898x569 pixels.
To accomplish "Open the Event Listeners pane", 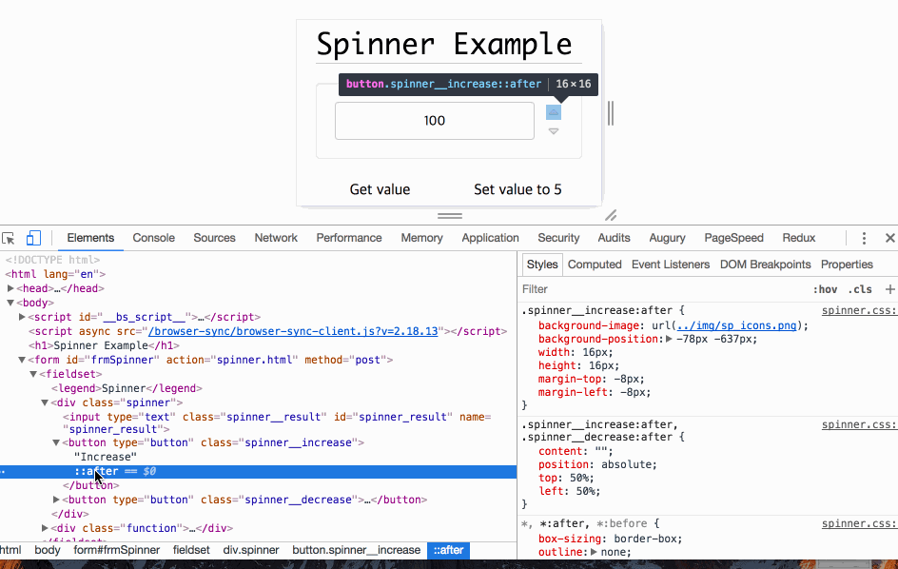I will (671, 265).
